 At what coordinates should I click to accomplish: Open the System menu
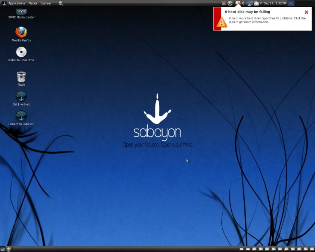coord(46,3)
